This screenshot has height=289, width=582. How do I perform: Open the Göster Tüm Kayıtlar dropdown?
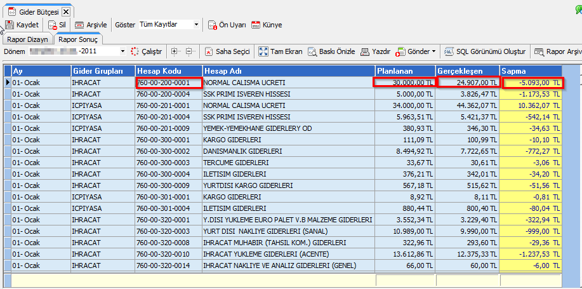(x=197, y=25)
